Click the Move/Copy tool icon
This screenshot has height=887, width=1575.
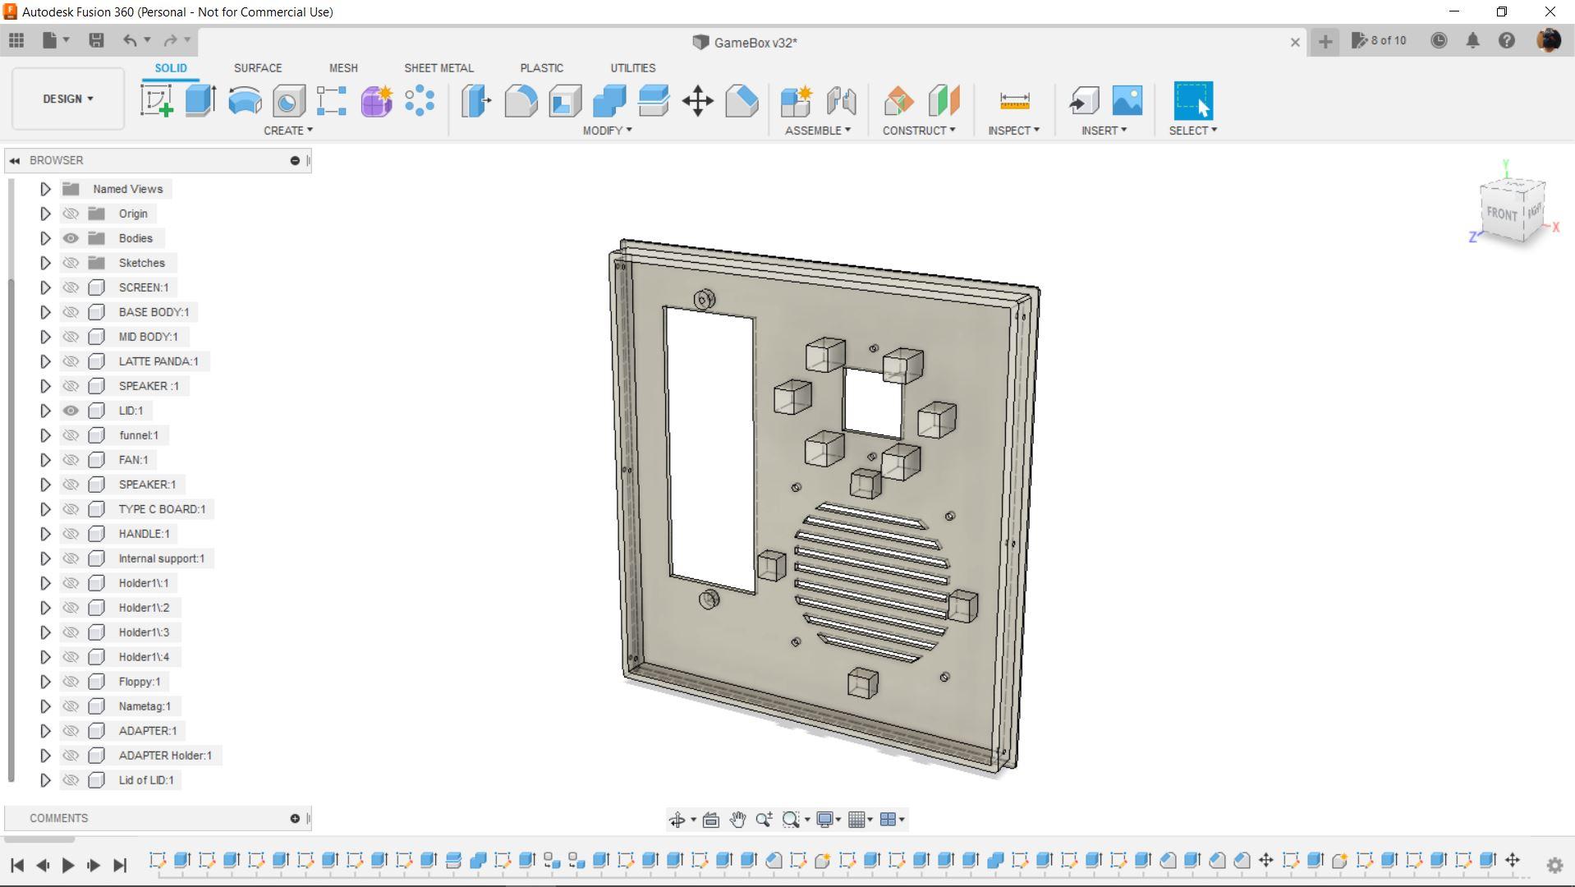(698, 101)
